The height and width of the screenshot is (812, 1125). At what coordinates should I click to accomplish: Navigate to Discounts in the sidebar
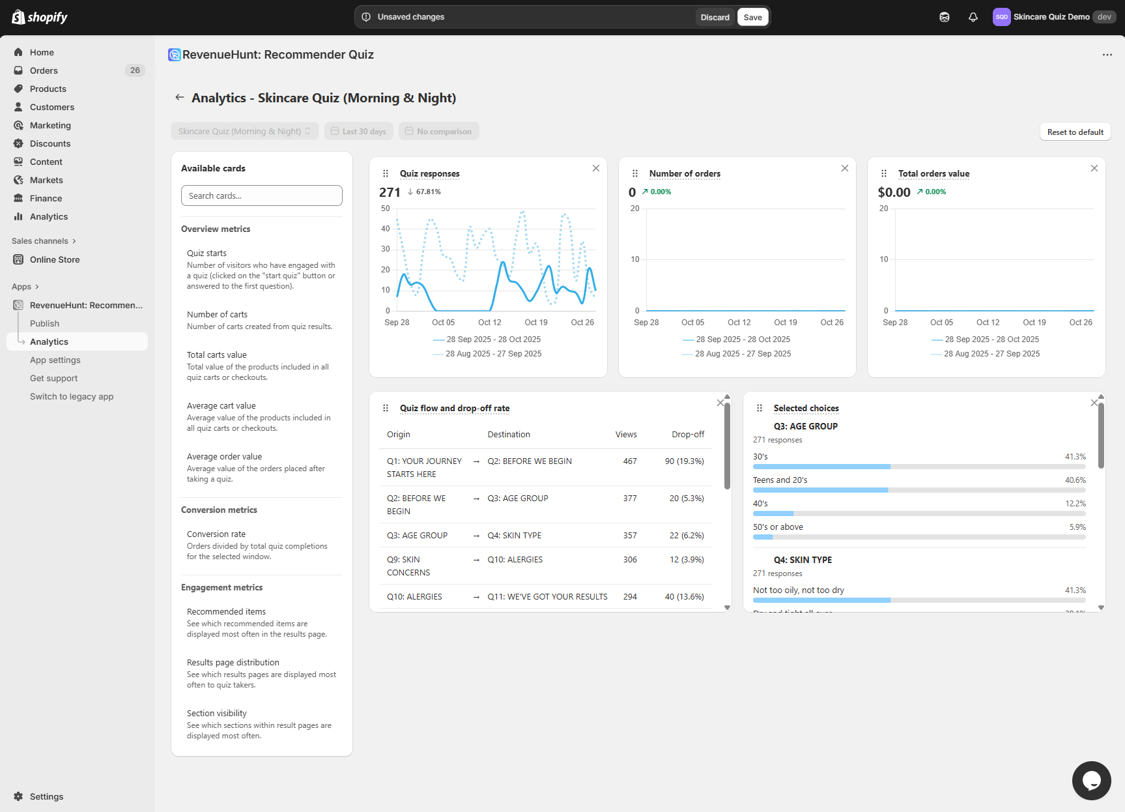point(50,143)
